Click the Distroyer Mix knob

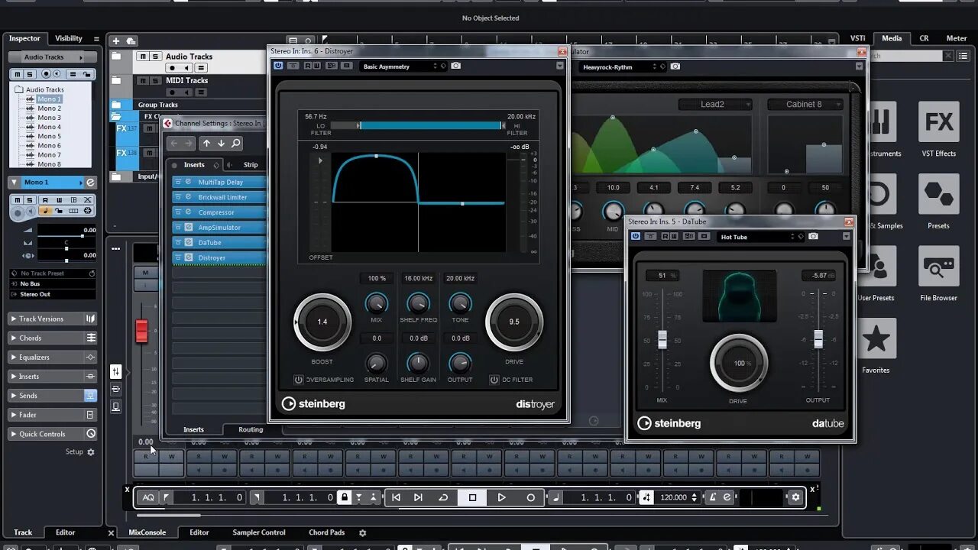coord(376,303)
